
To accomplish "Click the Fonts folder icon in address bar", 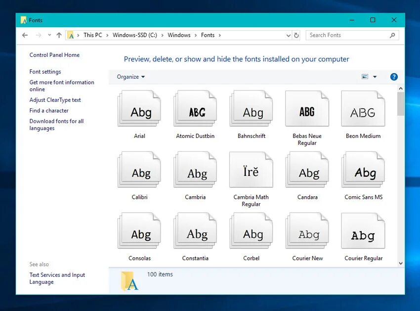I will click(71, 35).
